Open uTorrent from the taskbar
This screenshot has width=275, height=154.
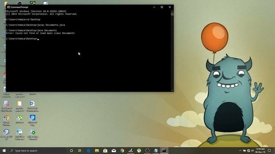pos(139,151)
